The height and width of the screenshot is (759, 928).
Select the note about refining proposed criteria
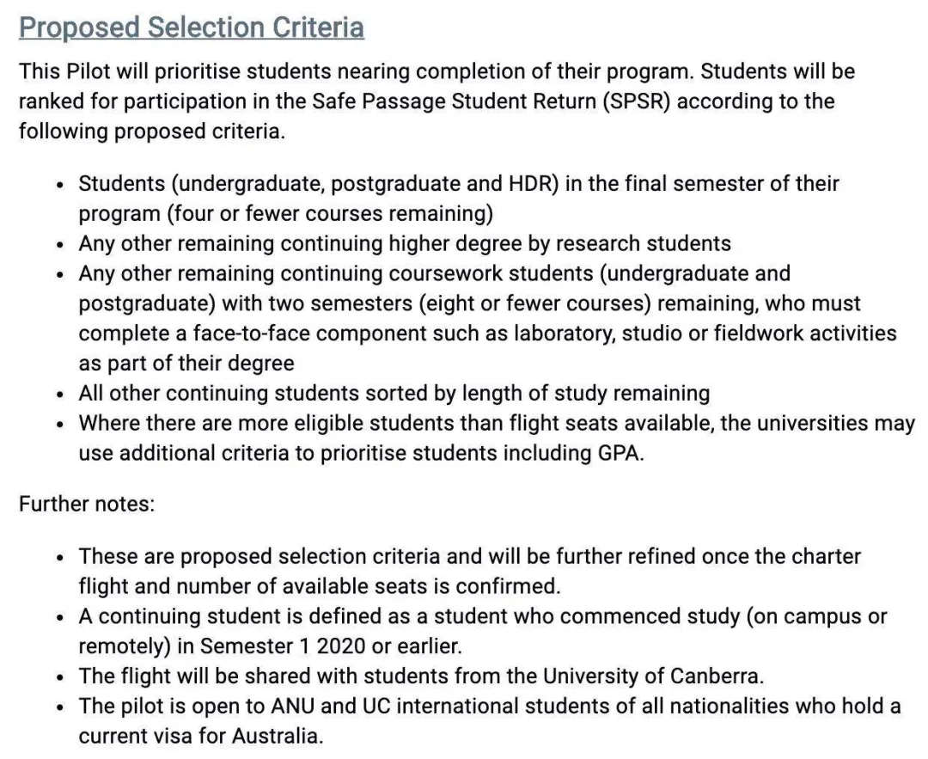pos(470,572)
